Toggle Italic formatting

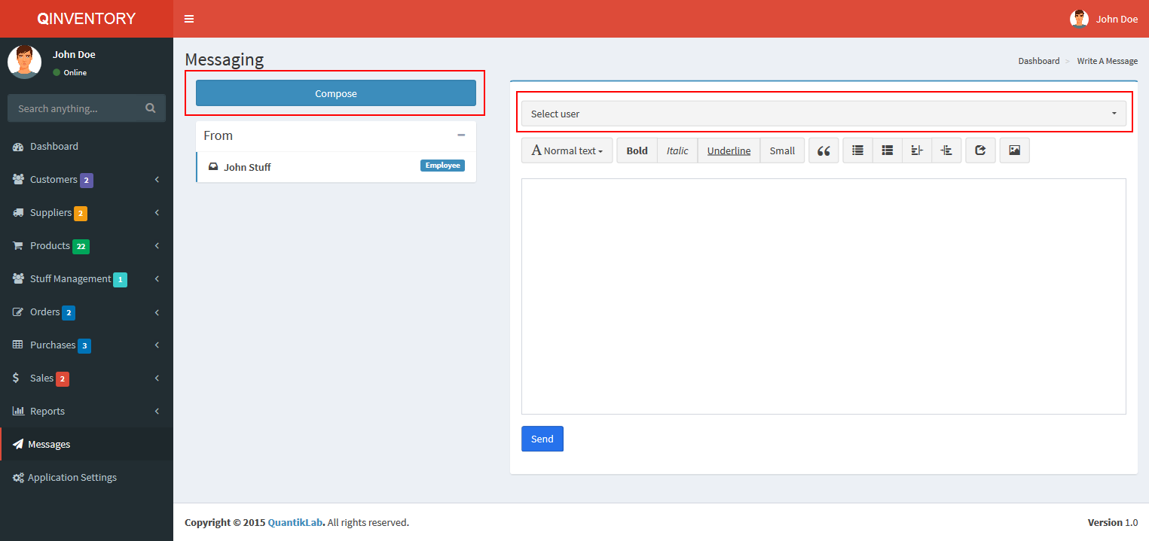(677, 150)
